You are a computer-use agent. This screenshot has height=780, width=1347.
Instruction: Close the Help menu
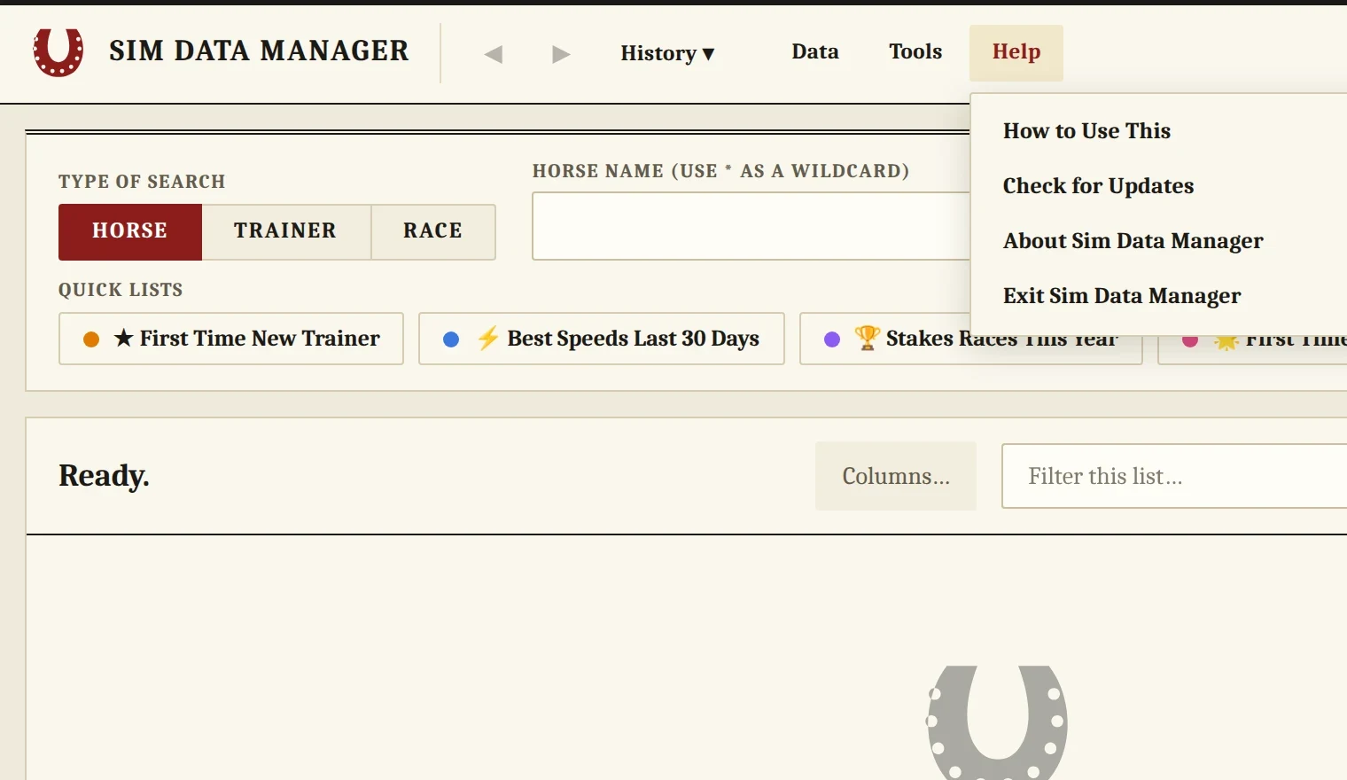(x=1016, y=52)
